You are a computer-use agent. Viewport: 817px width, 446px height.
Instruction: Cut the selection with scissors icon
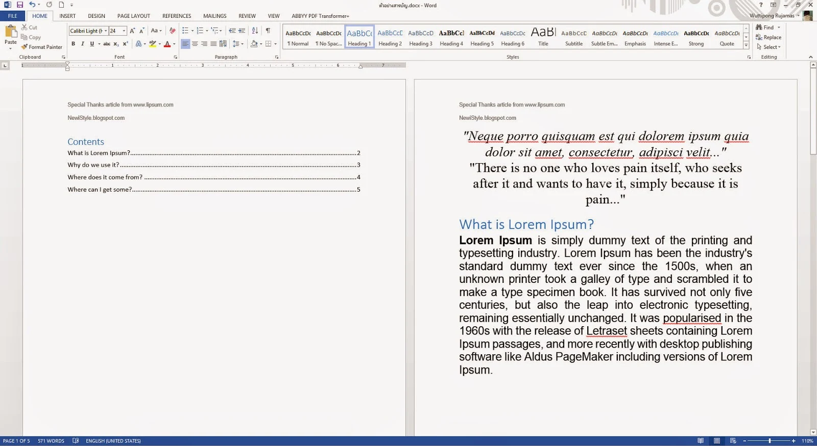(29, 28)
